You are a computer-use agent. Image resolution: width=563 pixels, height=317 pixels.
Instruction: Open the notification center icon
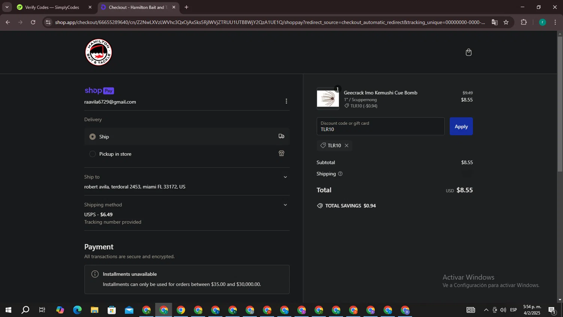pyautogui.click(x=552, y=310)
